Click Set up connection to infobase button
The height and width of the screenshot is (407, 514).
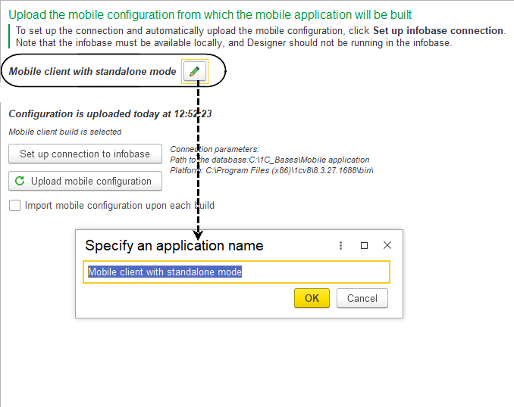[x=85, y=154]
